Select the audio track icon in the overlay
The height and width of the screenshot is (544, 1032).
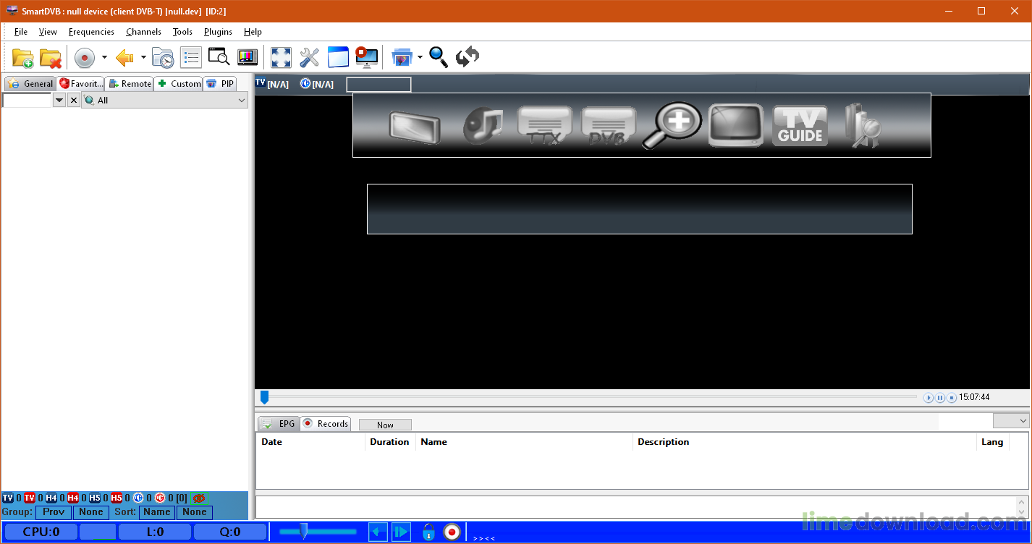(x=483, y=124)
